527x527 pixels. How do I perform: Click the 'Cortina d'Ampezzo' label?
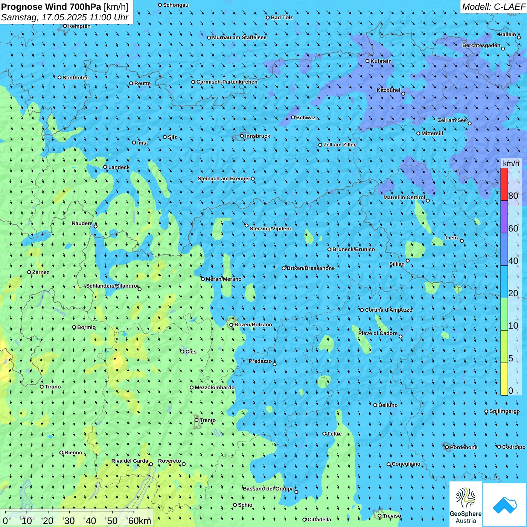click(389, 310)
